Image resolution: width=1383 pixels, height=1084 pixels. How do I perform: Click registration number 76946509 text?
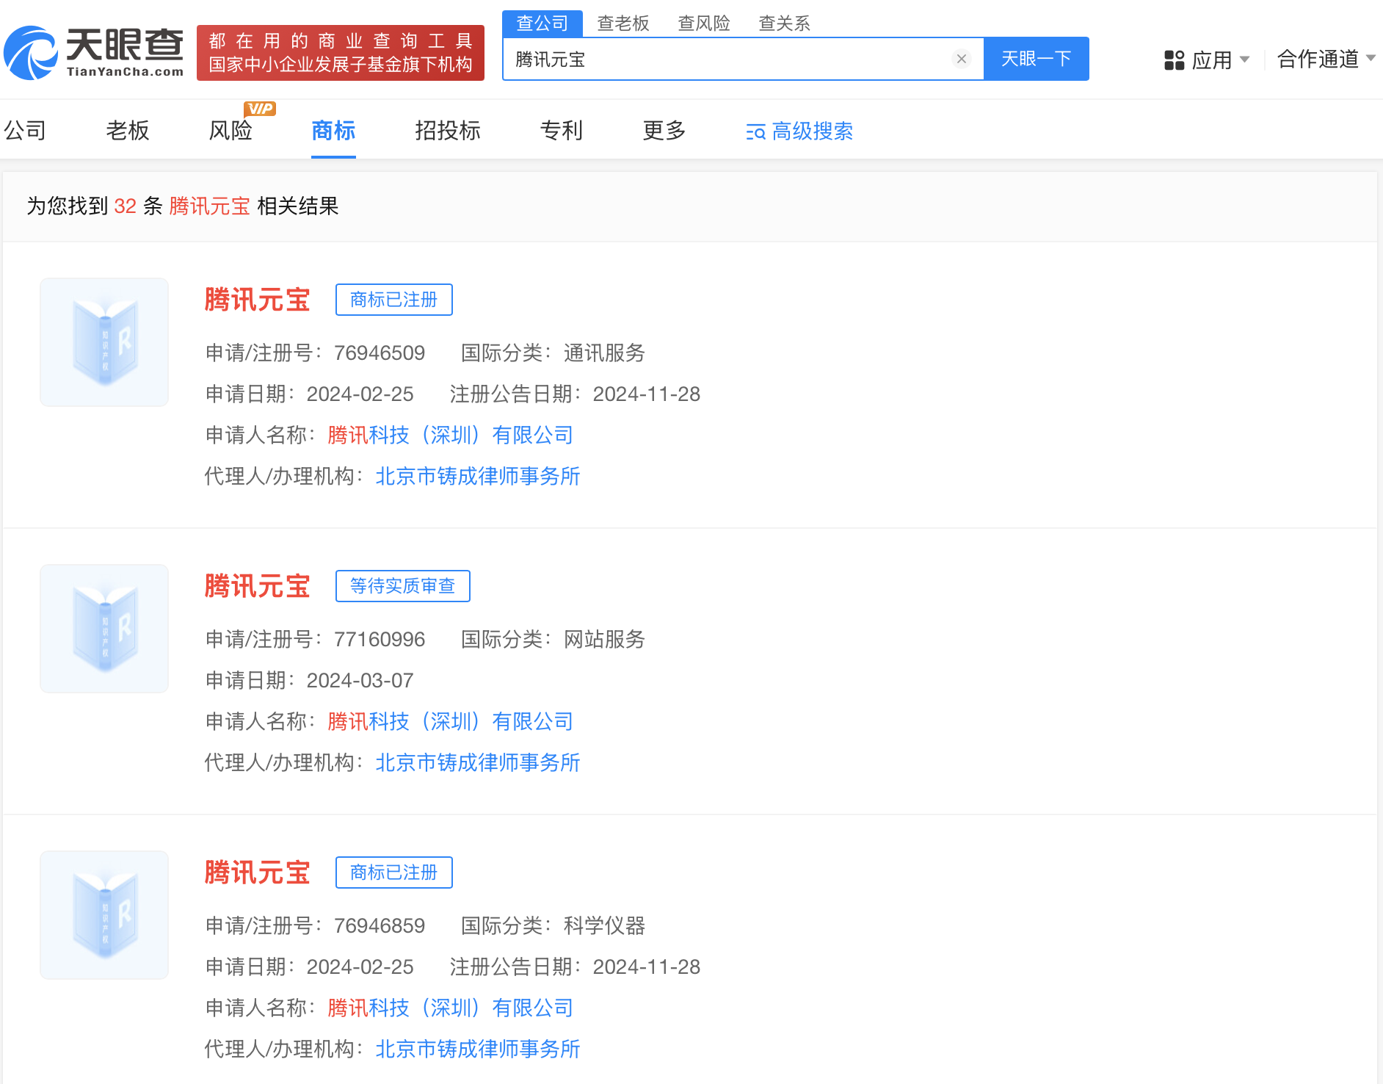[380, 353]
